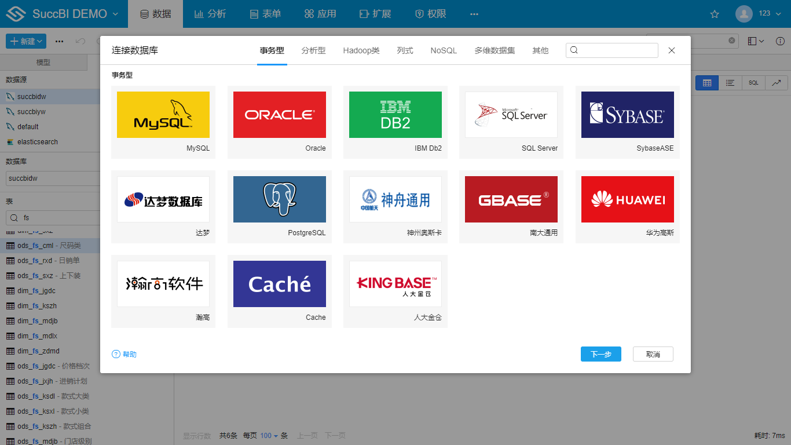Viewport: 791px width, 445px height.
Task: Click the 下一步 button
Action: pos(600,354)
